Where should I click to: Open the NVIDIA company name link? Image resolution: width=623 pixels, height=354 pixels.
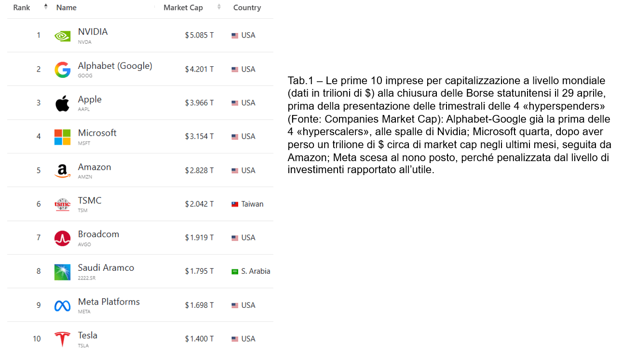point(93,32)
